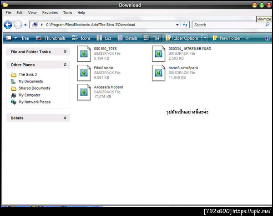Viewport: 273px width, 216px height.
Task: Toggle the panel layout icon
Action: tap(9, 38)
